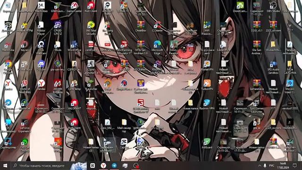Select the Roblox Player icon

click(x=41, y=28)
